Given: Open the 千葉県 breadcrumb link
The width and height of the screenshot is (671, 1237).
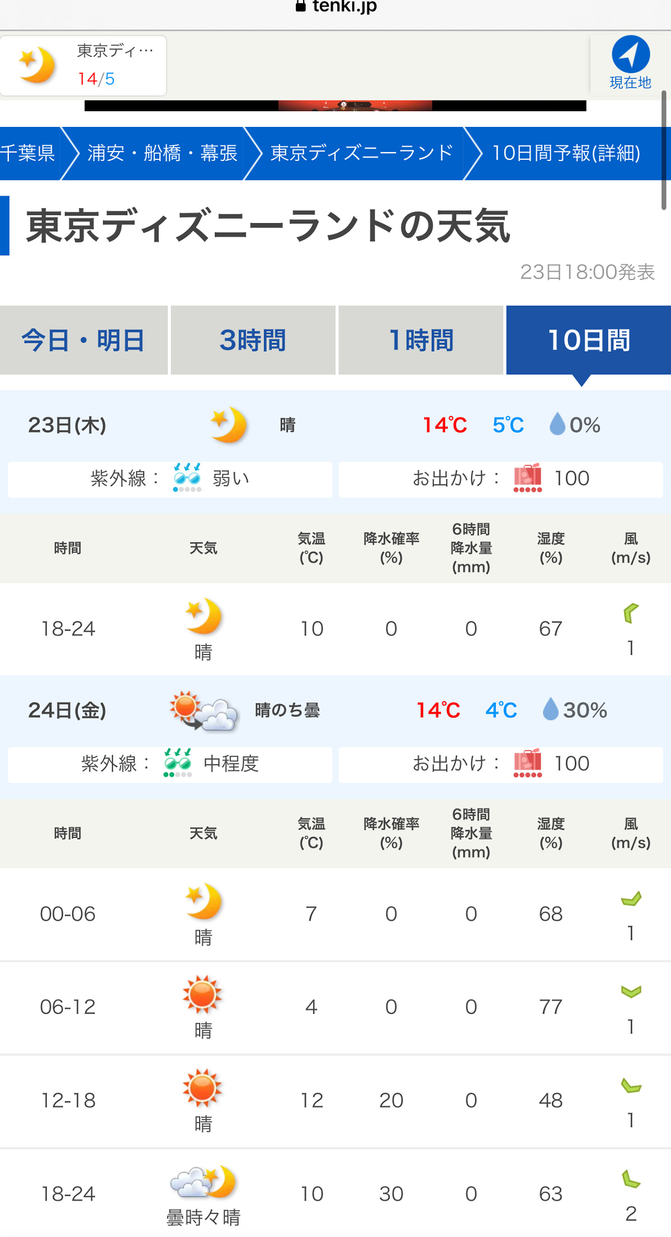Looking at the screenshot, I should (x=27, y=153).
